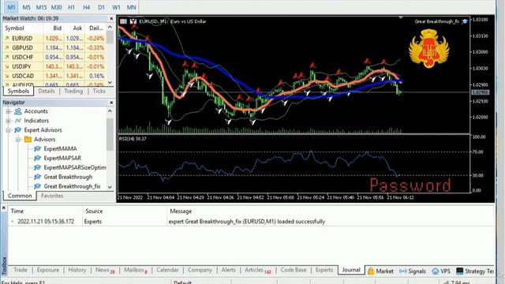The width and height of the screenshot is (505, 284).
Task: Switch Navigator to Favorites tab
Action: 52,196
